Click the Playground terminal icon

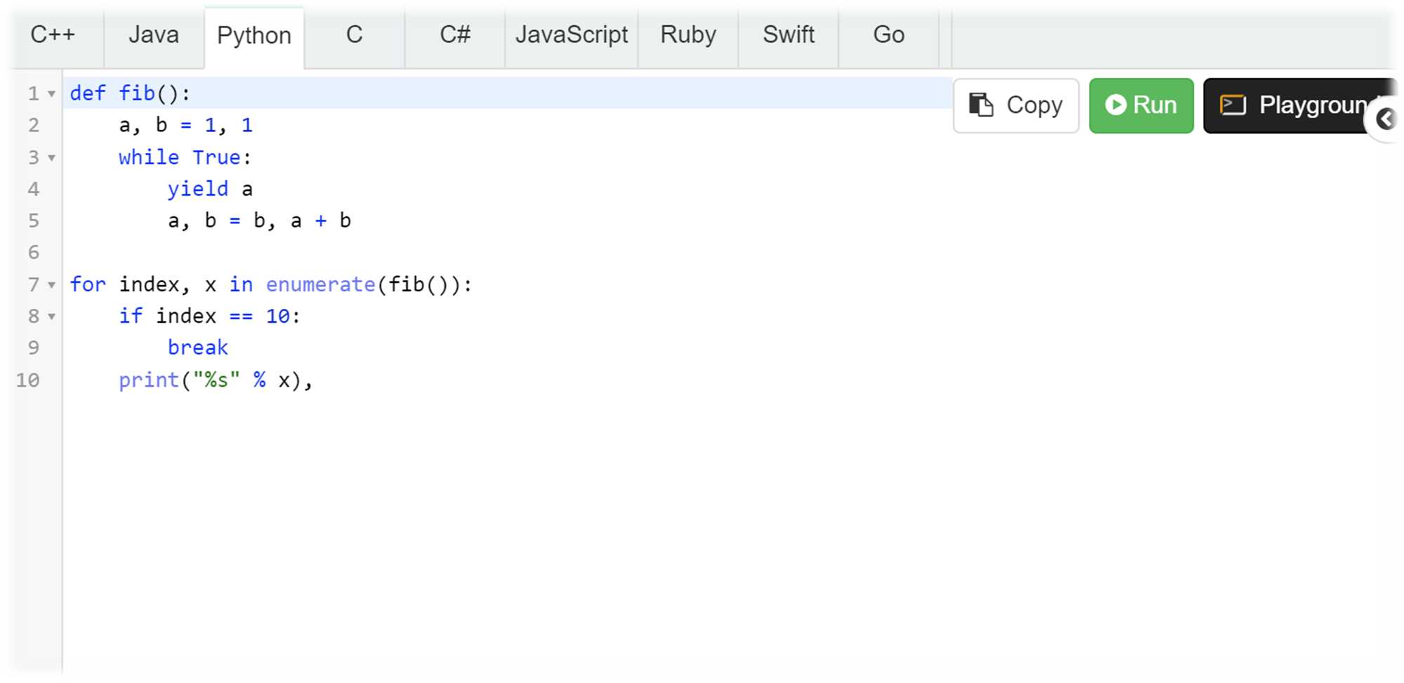(x=1233, y=105)
